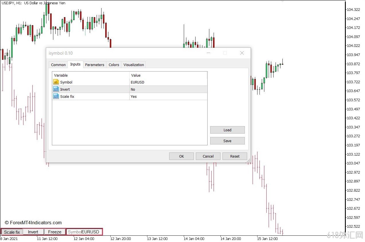Open the Parameters tab
This screenshot has width=365, height=242.
click(95, 65)
